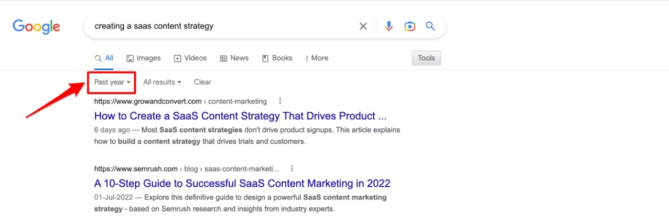Switch to the News tab

tap(234, 58)
